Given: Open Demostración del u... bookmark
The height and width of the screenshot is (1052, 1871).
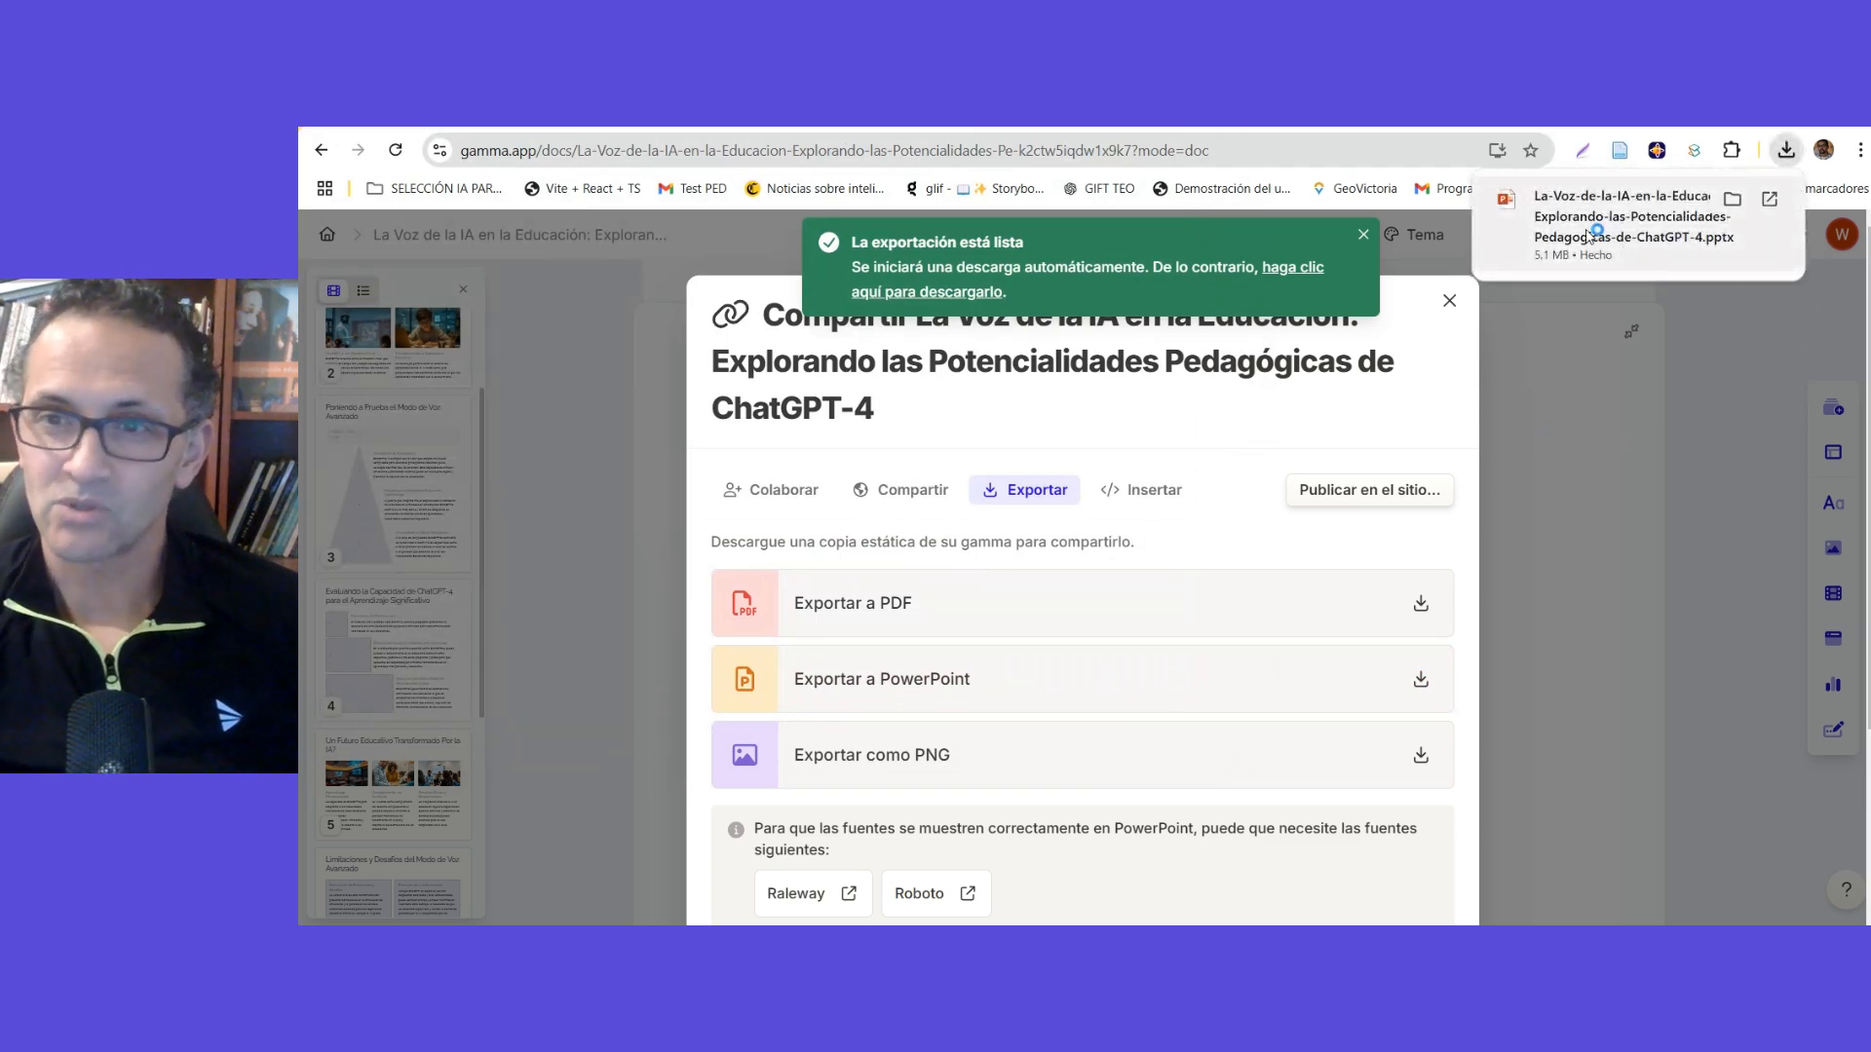Looking at the screenshot, I should [x=1221, y=189].
